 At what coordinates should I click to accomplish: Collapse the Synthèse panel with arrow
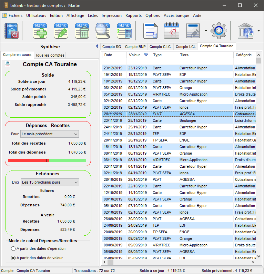pos(97,46)
